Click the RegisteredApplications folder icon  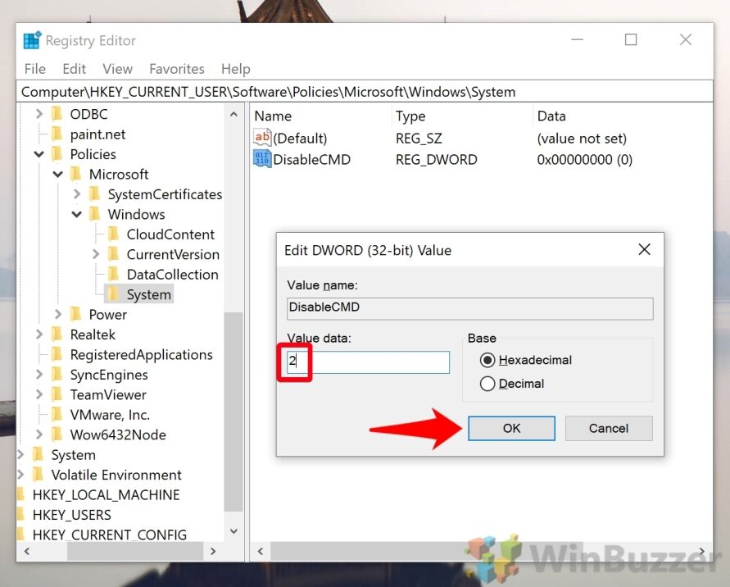pyautogui.click(x=57, y=354)
